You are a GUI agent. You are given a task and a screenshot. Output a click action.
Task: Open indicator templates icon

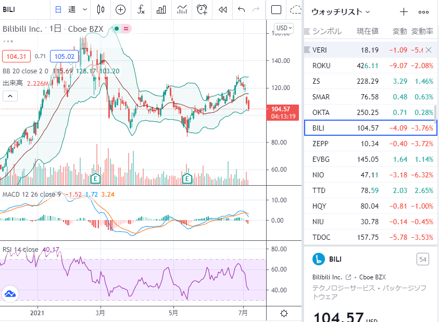[182, 10]
